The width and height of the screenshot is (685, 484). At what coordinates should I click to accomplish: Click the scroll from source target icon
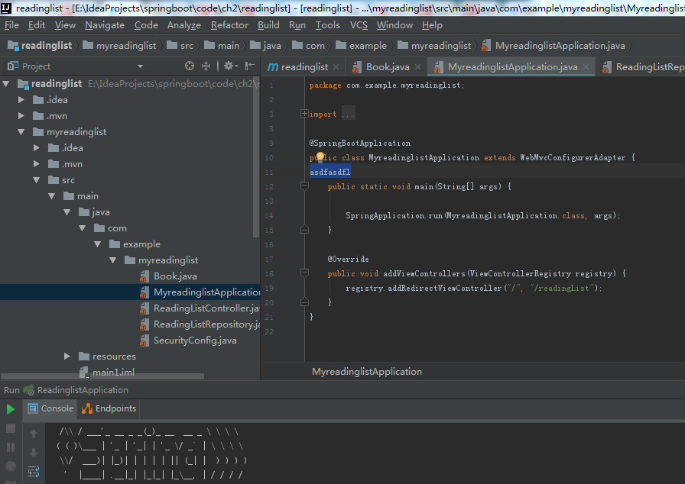tap(189, 66)
